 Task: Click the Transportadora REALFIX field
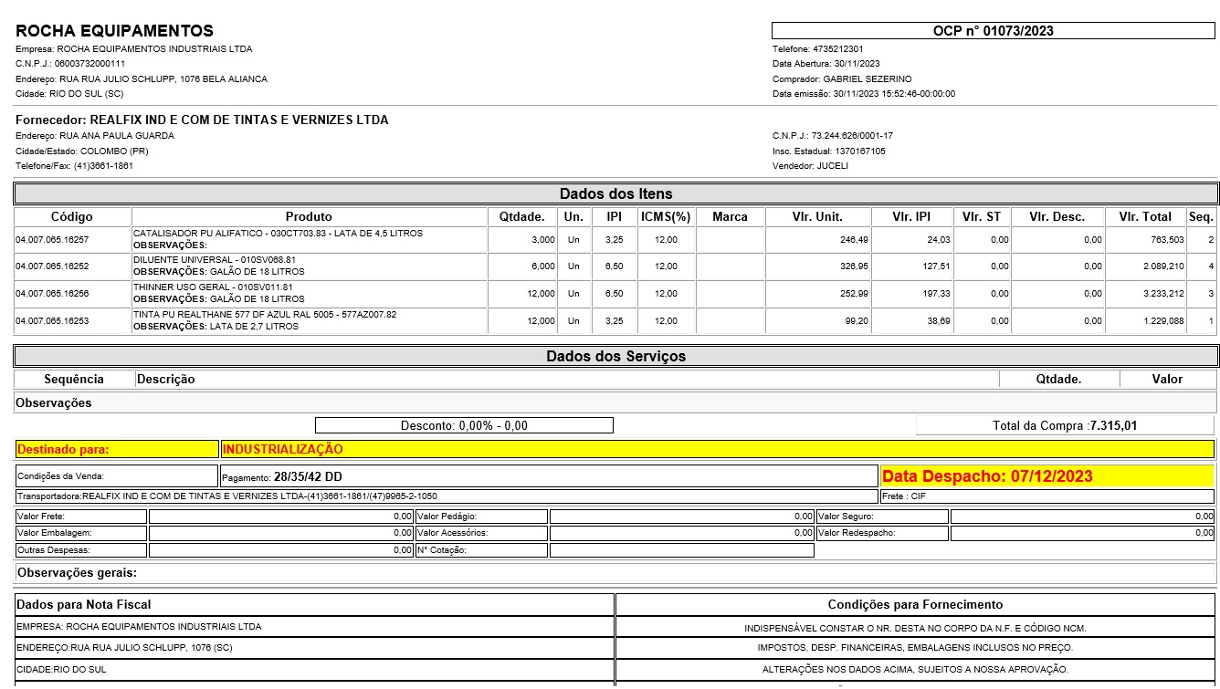point(446,496)
